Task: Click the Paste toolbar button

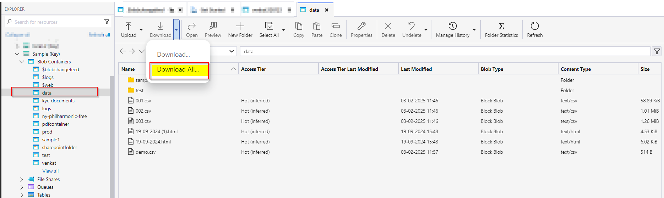Action: click(x=317, y=29)
